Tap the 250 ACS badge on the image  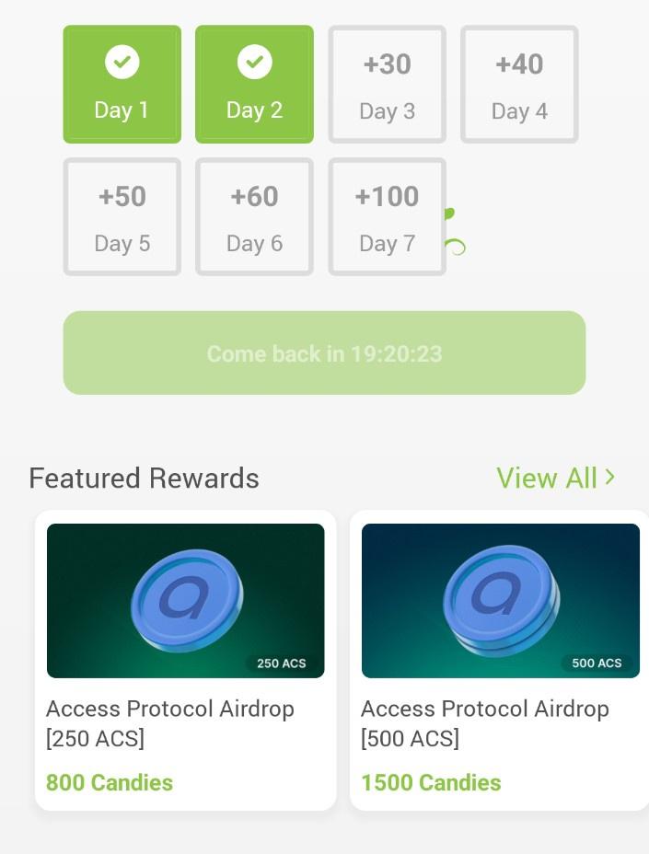(281, 663)
